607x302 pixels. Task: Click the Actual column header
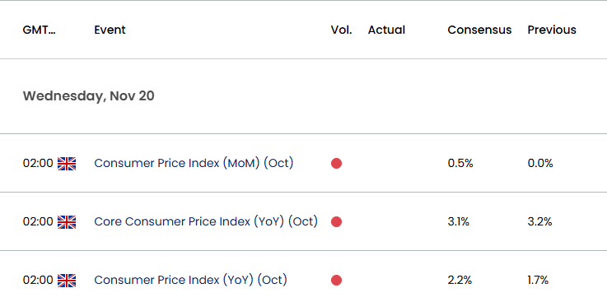click(x=386, y=30)
